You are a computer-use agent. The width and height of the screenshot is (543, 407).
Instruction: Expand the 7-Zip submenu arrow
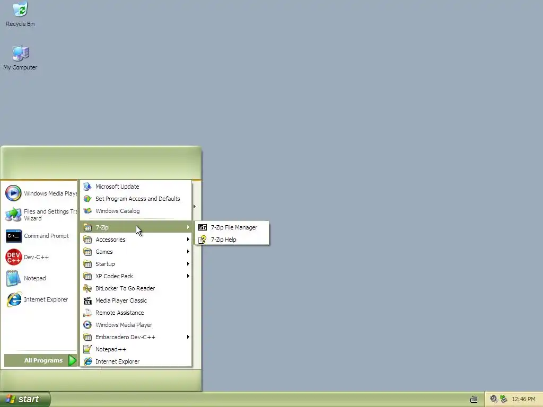tap(188, 227)
